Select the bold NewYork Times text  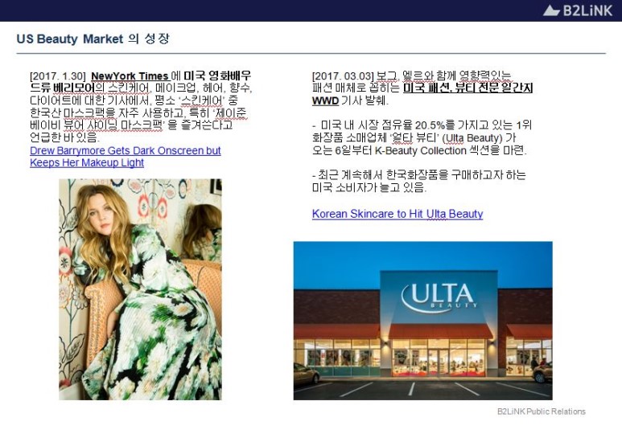[130, 76]
